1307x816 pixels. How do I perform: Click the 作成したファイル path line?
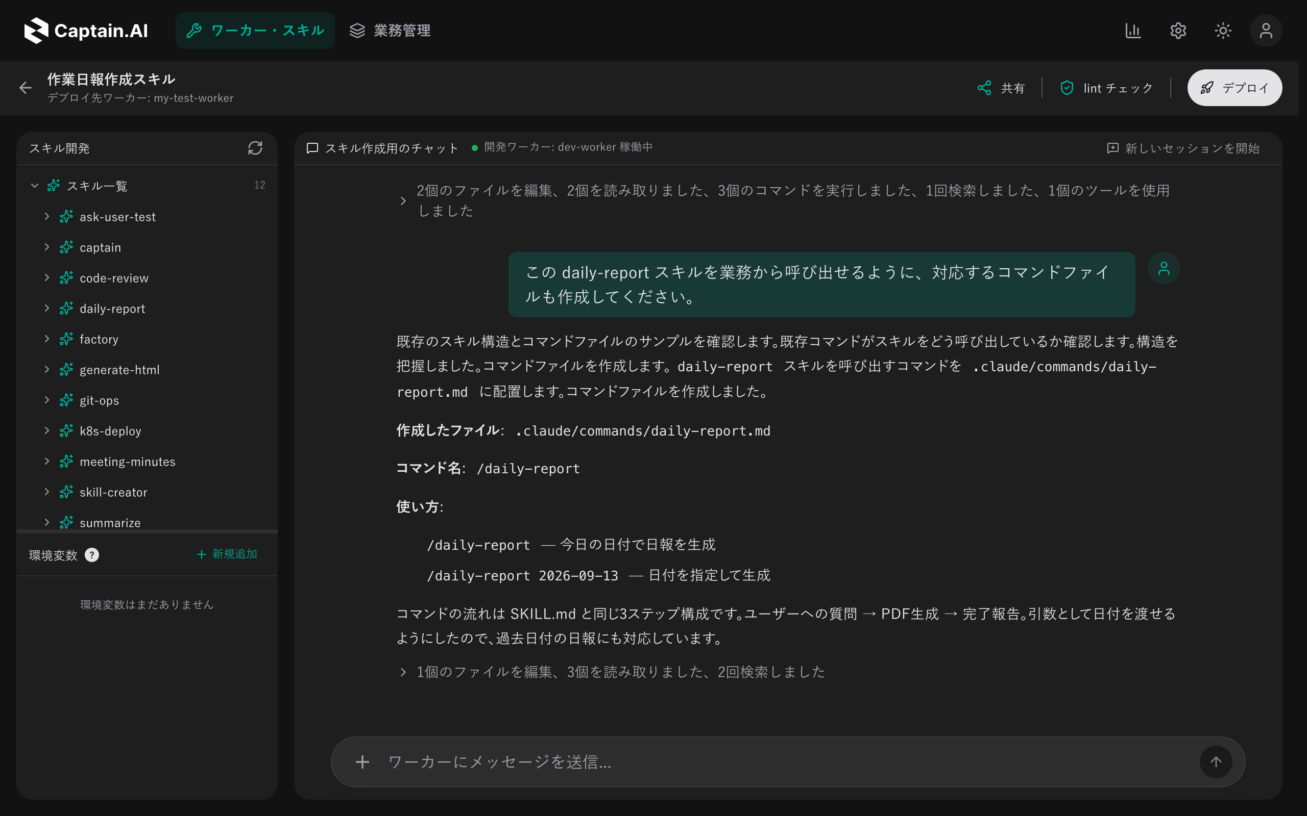point(583,430)
